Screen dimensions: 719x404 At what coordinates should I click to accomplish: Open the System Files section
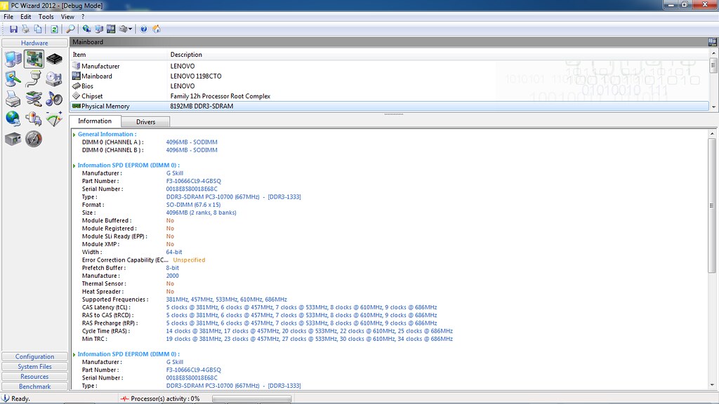(34, 366)
